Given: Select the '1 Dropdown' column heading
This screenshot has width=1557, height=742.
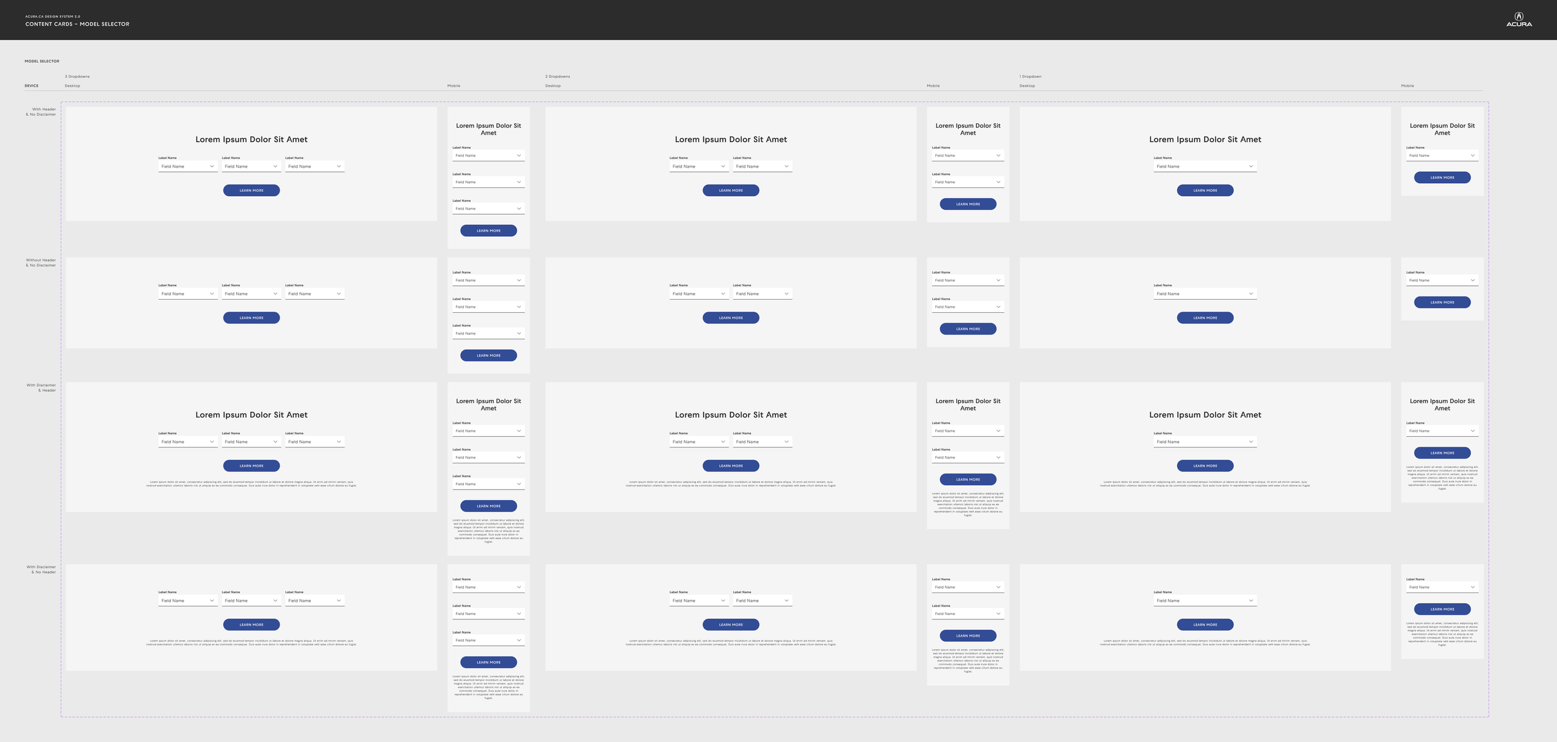Looking at the screenshot, I should click(1030, 77).
